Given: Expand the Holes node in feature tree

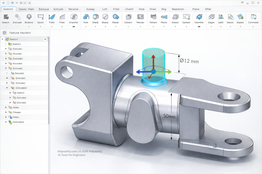Looking at the screenshot, I should click(x=6, y=108).
